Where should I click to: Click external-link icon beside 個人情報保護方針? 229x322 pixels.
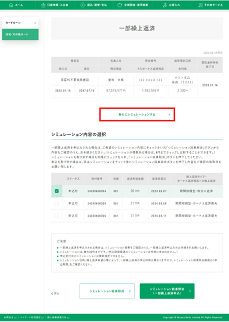[x=68, y=318]
